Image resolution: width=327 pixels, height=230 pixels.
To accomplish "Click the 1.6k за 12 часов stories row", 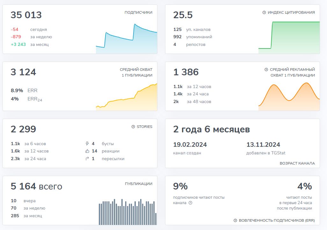I will 30,151.
